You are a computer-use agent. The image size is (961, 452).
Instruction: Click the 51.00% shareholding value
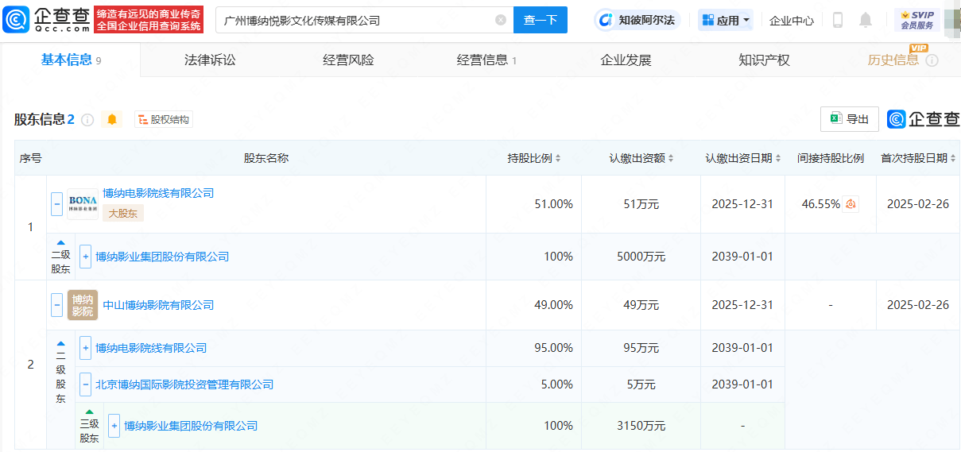point(553,204)
